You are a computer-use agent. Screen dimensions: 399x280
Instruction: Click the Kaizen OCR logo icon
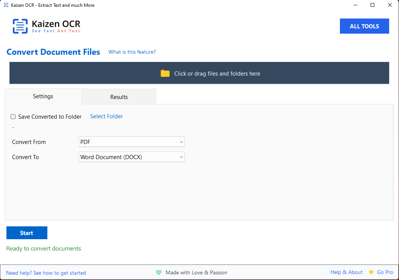coord(20,26)
